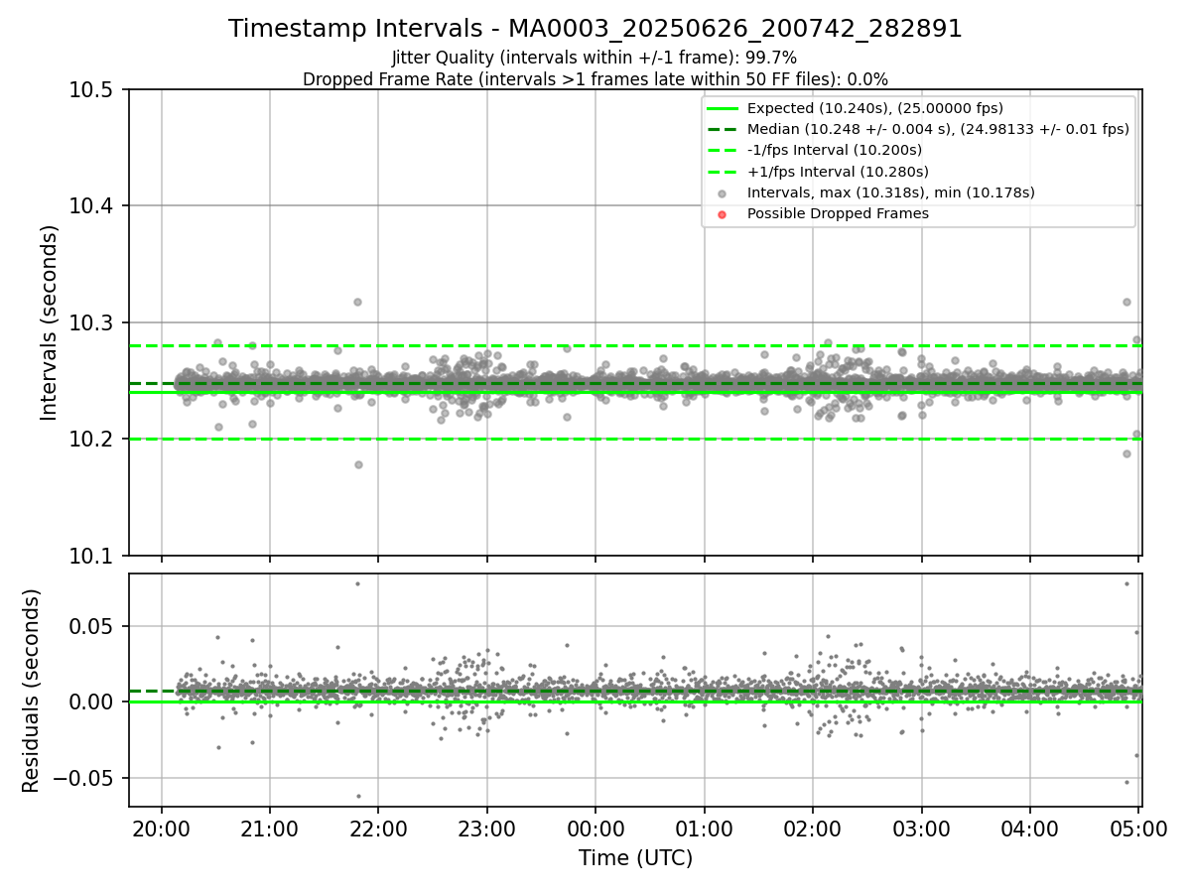Select the 'Jitter Quality' 99.7% subtitle line

pos(595,58)
